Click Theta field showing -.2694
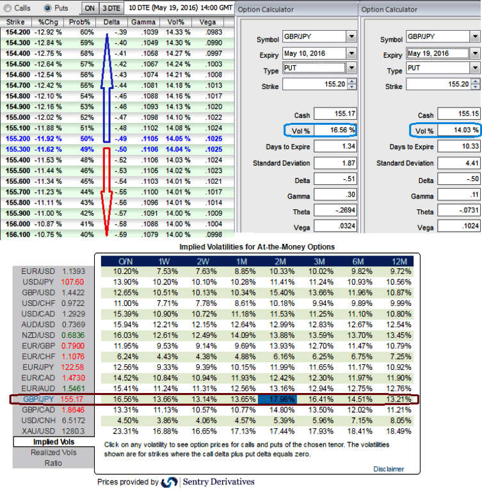Screen dimensions: 482x489 pos(335,211)
